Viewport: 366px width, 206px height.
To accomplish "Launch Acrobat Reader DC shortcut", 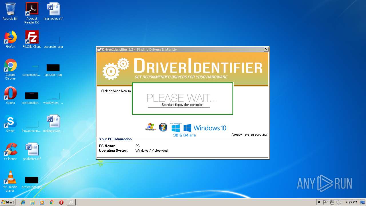I will 32,13.
